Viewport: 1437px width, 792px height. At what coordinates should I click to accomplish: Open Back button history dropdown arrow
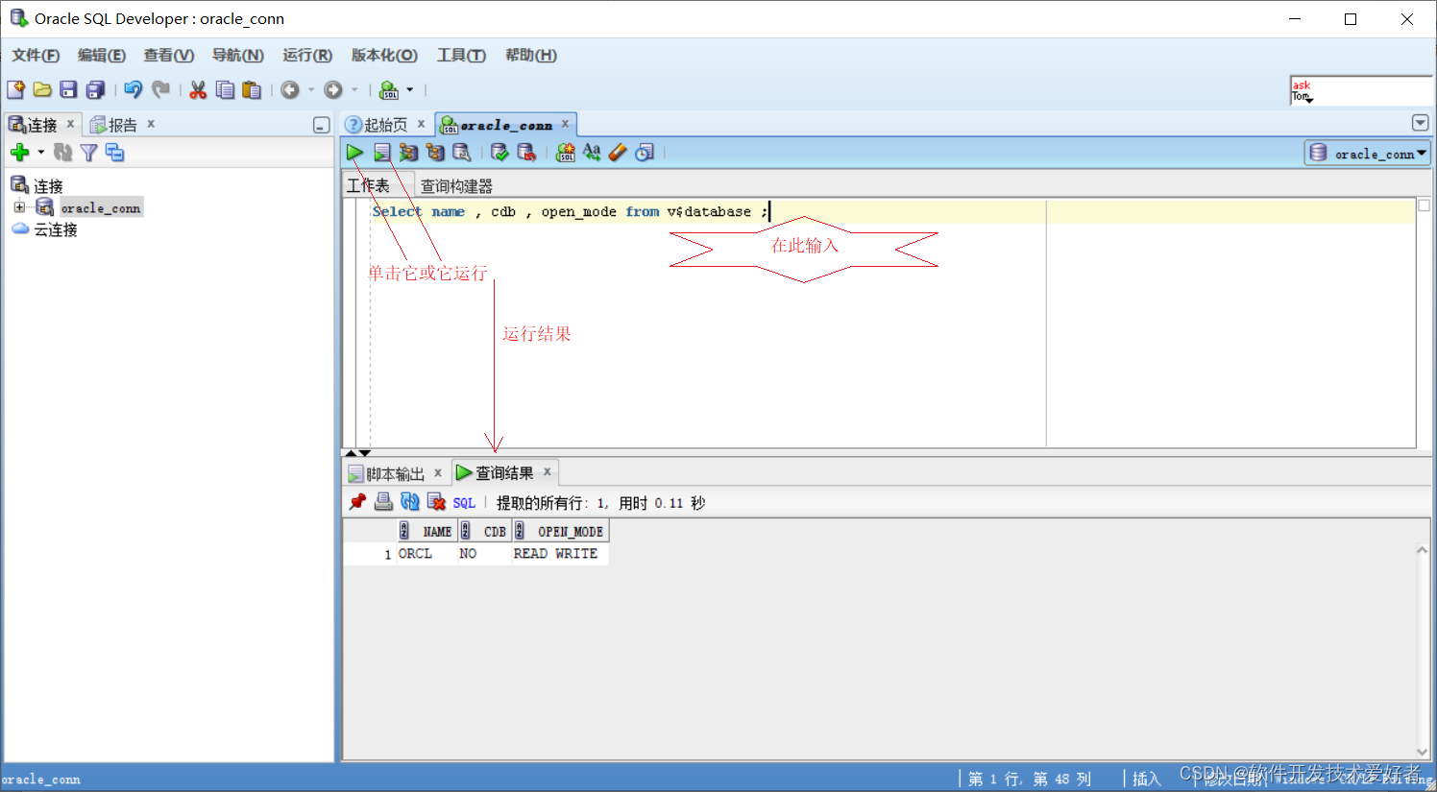(x=311, y=89)
